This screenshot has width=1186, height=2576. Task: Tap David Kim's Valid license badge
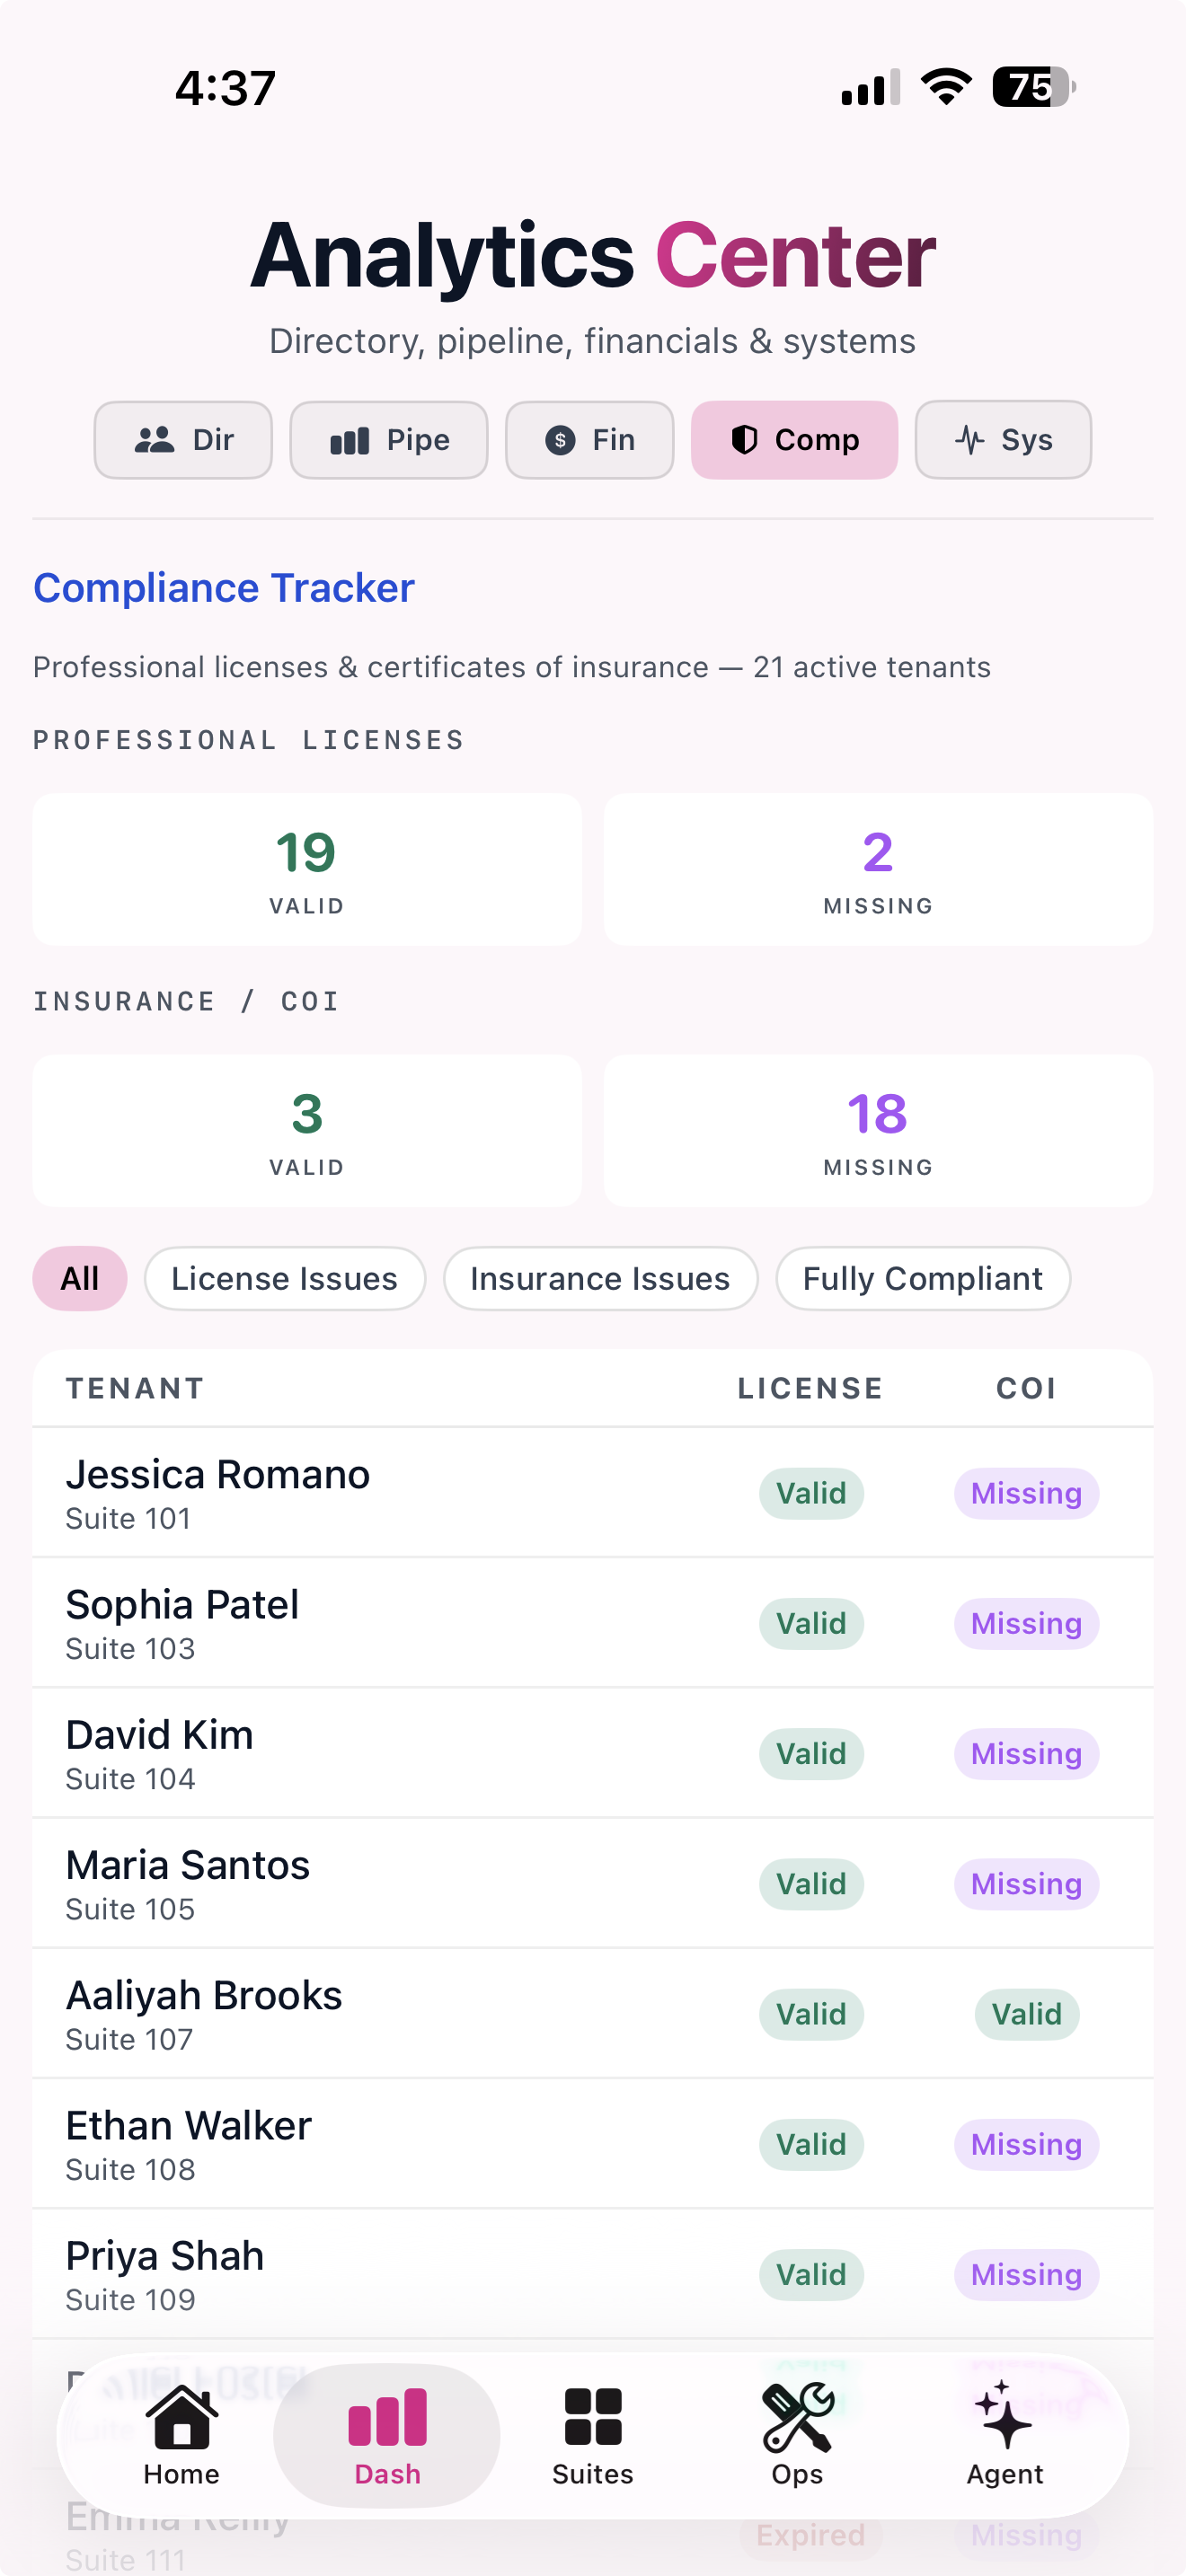pos(811,1754)
